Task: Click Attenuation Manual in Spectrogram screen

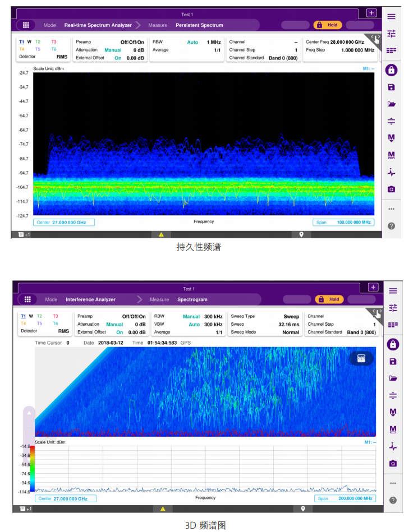Action: click(x=114, y=325)
